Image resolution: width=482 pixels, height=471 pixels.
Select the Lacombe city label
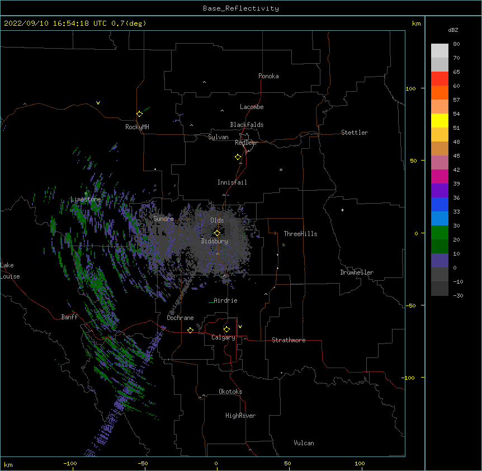252,107
